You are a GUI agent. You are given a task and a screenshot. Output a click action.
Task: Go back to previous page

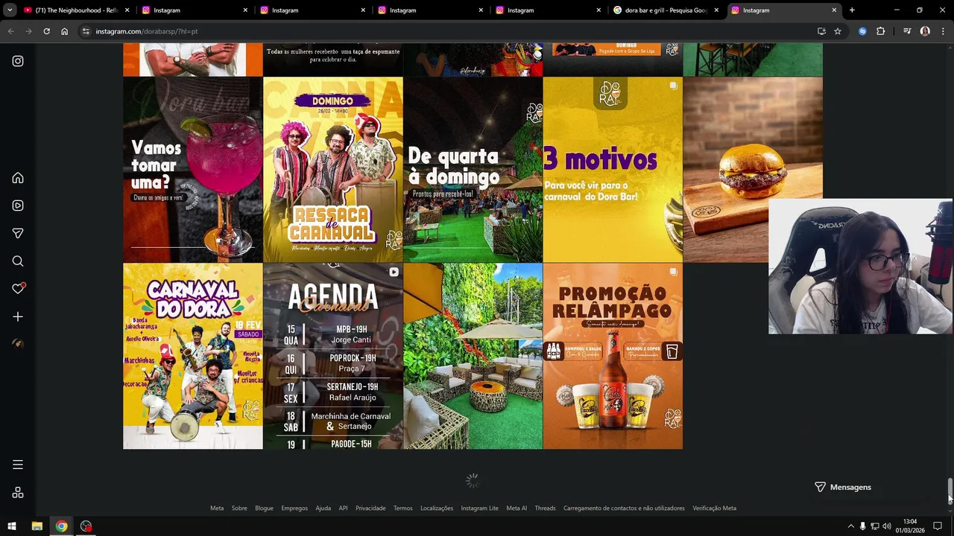(x=10, y=31)
